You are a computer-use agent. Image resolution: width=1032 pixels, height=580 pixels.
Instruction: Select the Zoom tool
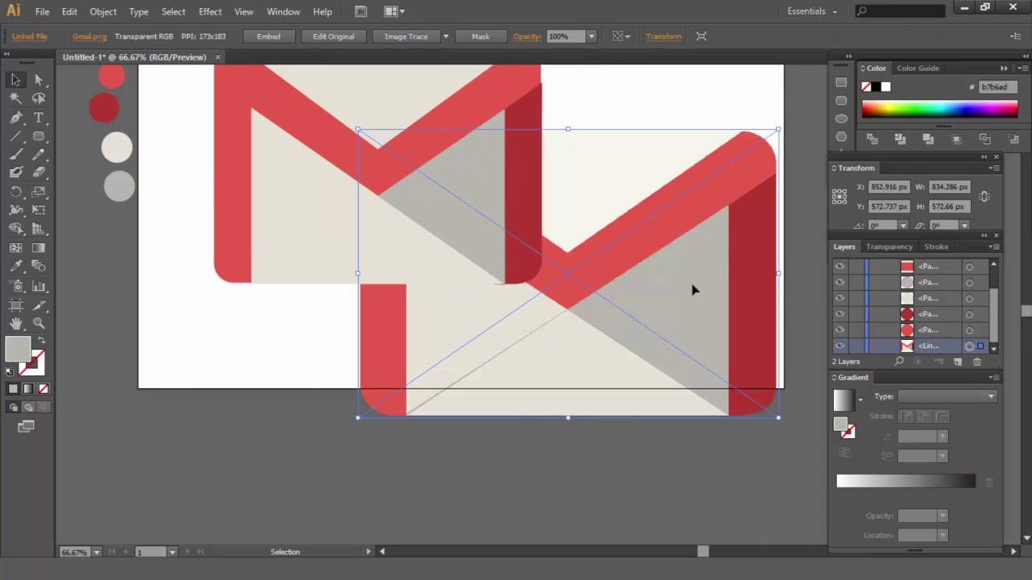pos(39,323)
